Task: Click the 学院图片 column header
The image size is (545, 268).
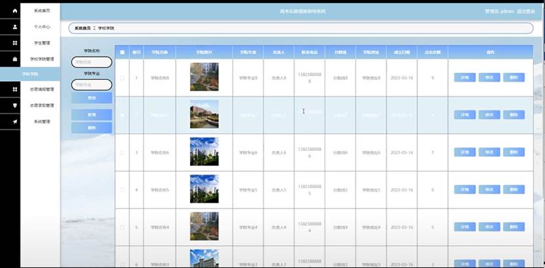Action: [x=204, y=52]
